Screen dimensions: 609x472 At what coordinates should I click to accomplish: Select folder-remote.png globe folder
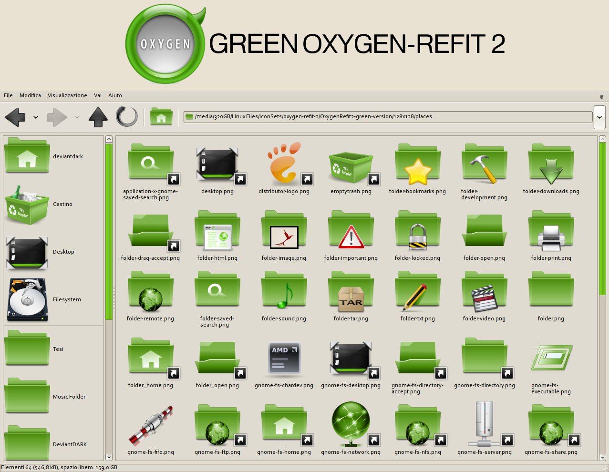151,292
